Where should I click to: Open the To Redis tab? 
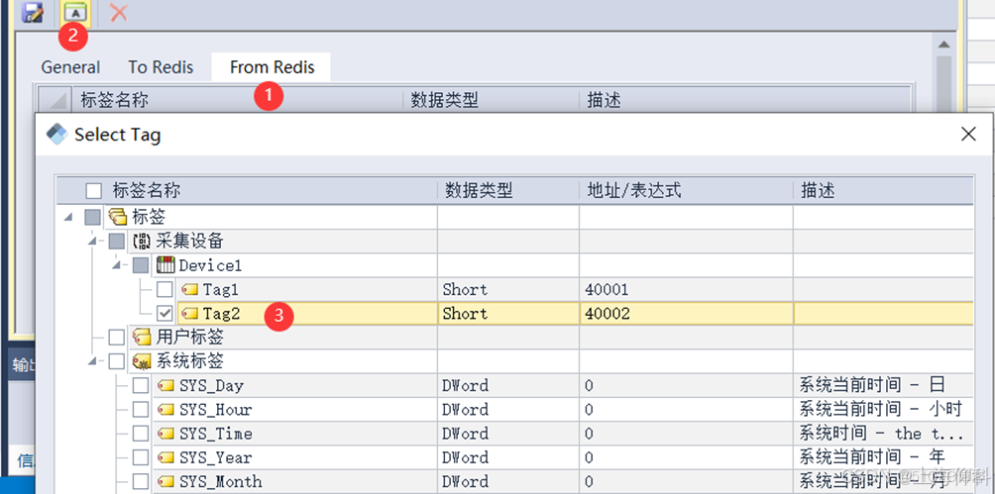(x=161, y=67)
